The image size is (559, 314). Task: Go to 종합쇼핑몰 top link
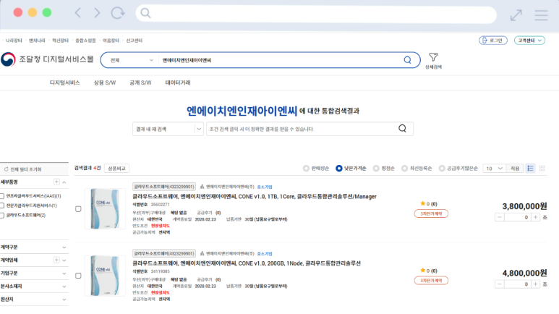pos(85,41)
